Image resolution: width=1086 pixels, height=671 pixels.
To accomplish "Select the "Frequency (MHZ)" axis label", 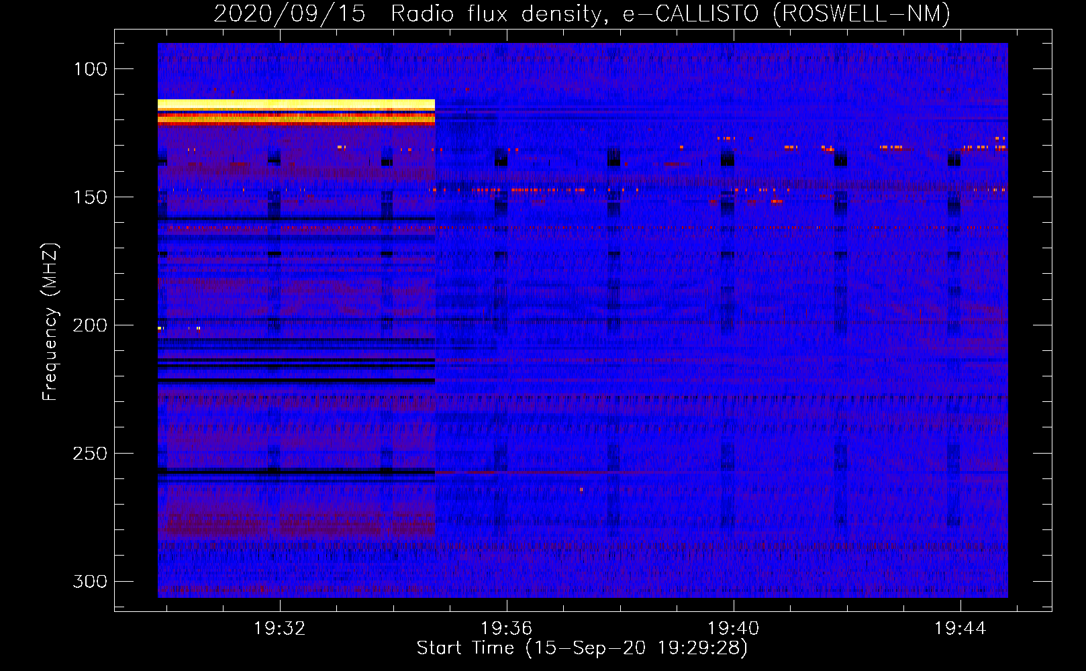I will [x=50, y=322].
